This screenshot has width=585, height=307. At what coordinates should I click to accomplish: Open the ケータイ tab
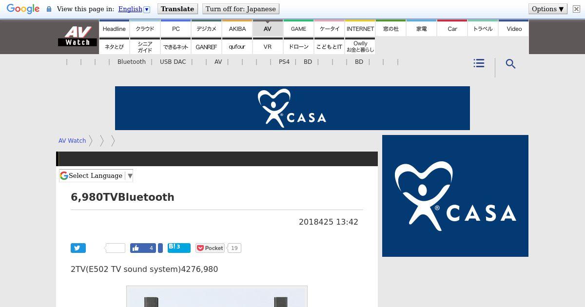330,29
